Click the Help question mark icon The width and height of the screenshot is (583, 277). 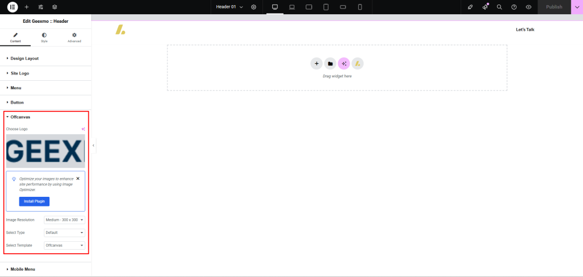click(x=514, y=7)
